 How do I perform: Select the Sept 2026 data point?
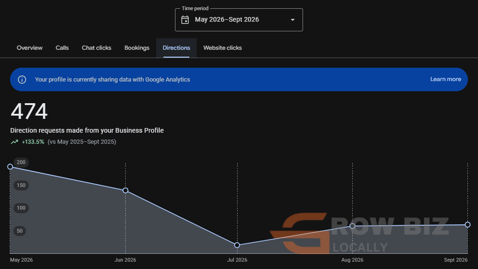click(467, 225)
